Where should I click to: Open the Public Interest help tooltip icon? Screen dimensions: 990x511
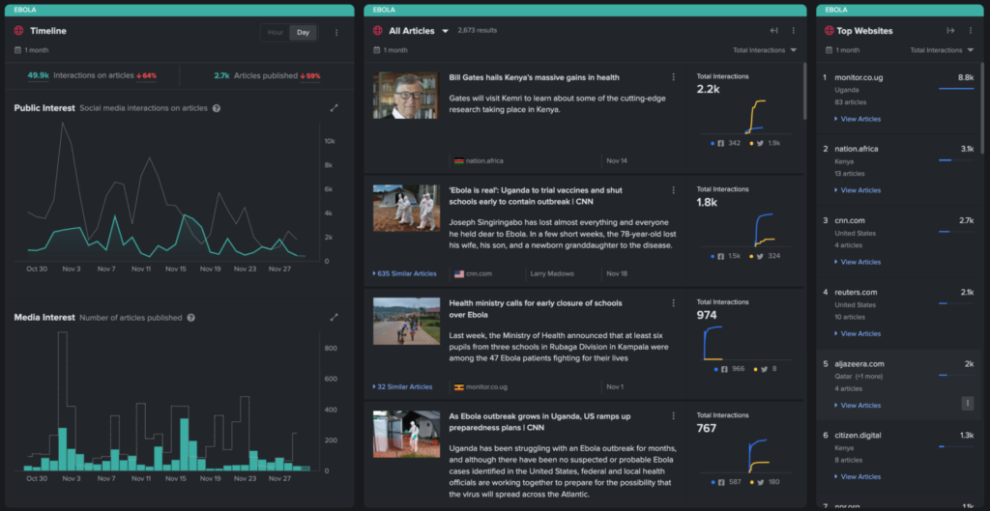coord(216,108)
